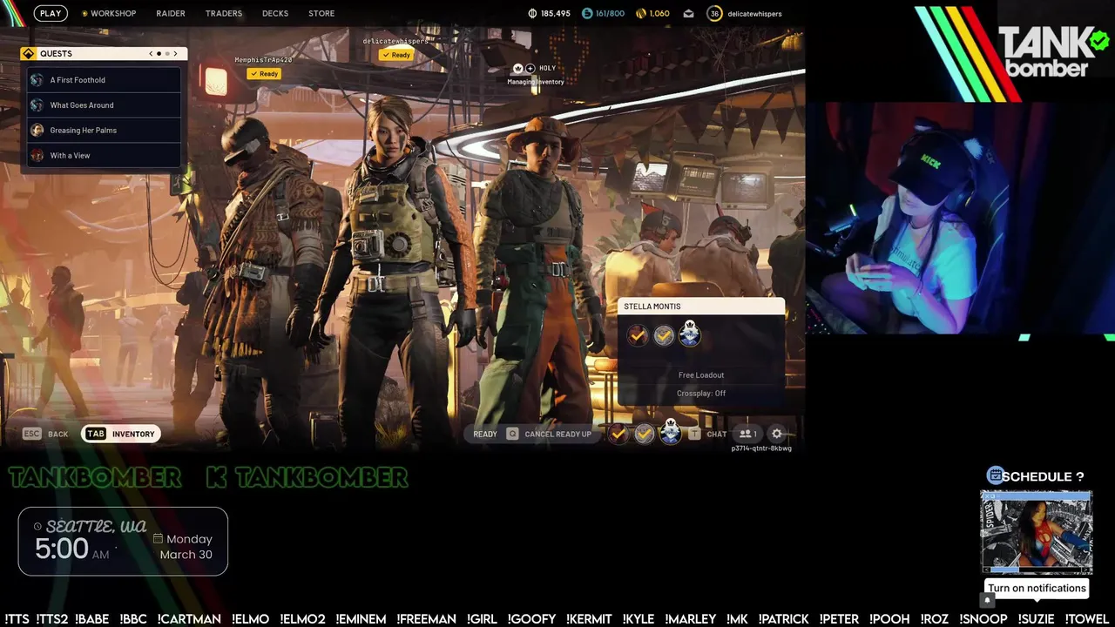Viewport: 1115px width, 627px height.
Task: Click Turn on notifications button
Action: (x=1037, y=588)
